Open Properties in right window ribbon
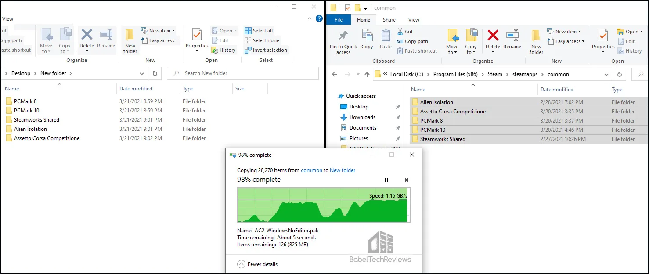The image size is (649, 274). (603, 42)
